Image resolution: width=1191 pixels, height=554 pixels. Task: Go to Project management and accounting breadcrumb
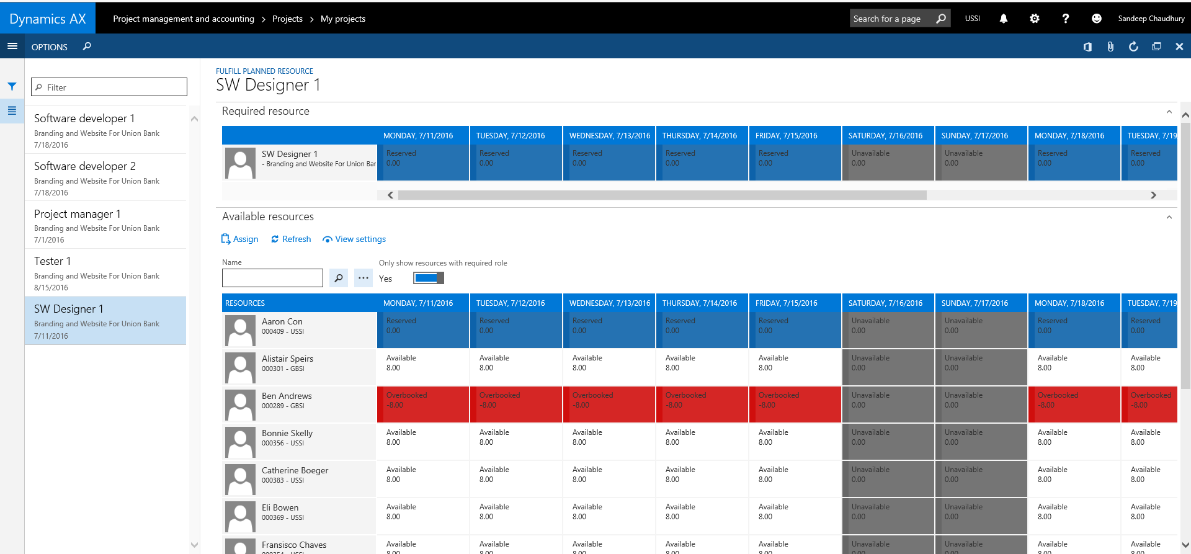(x=184, y=19)
